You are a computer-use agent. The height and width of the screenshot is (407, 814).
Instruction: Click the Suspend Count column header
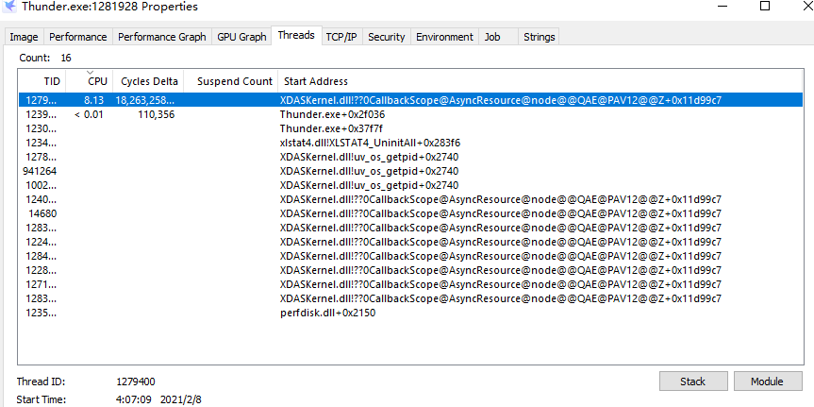(x=231, y=81)
